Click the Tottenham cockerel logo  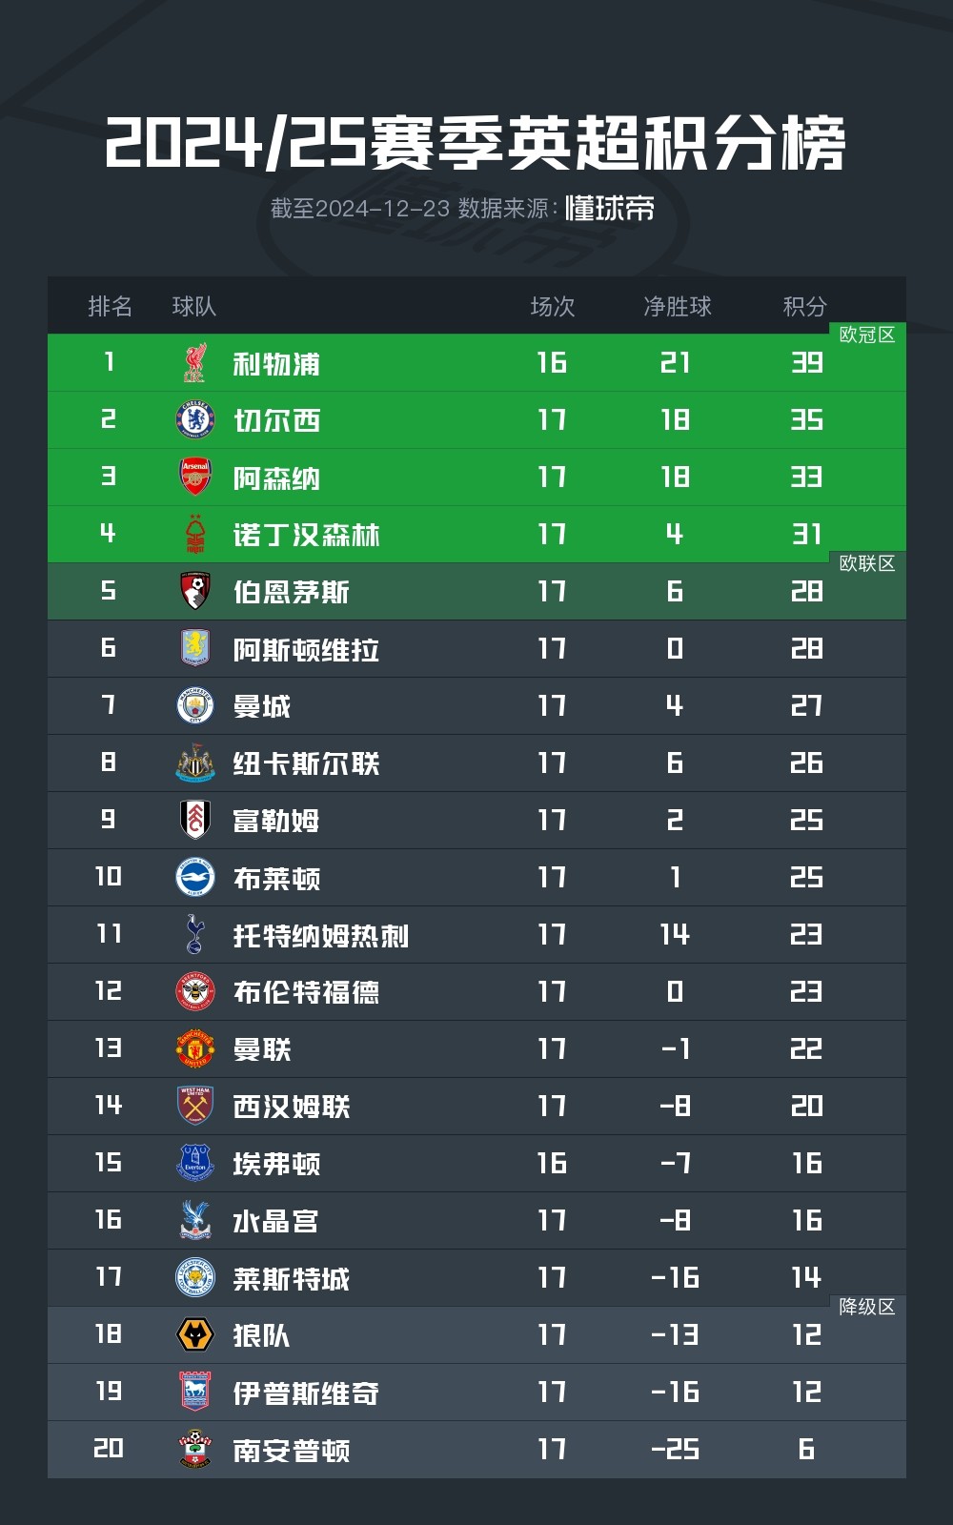tap(195, 935)
